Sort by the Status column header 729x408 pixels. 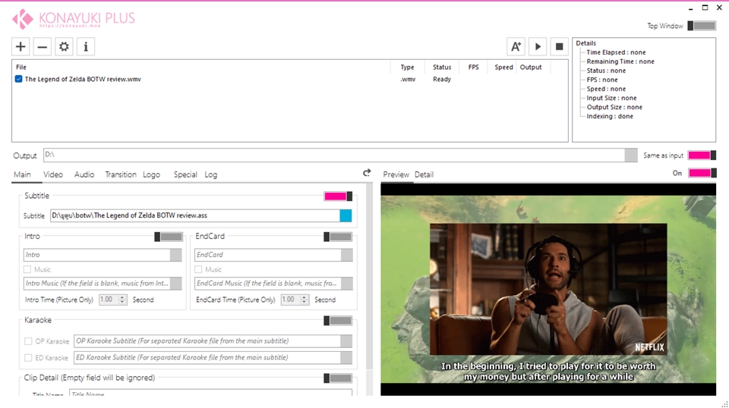442,67
